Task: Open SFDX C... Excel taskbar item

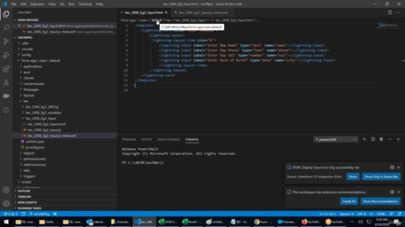Action: (168, 221)
